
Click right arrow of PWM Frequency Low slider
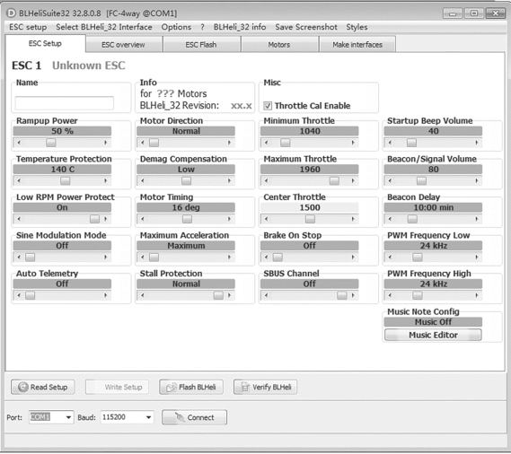[477, 258]
